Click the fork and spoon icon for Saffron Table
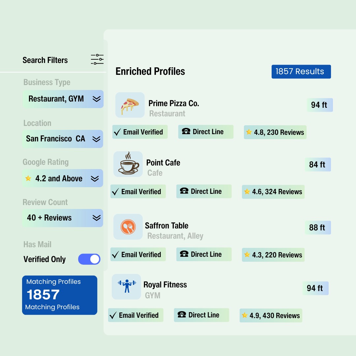This screenshot has height=356, width=356. [128, 227]
